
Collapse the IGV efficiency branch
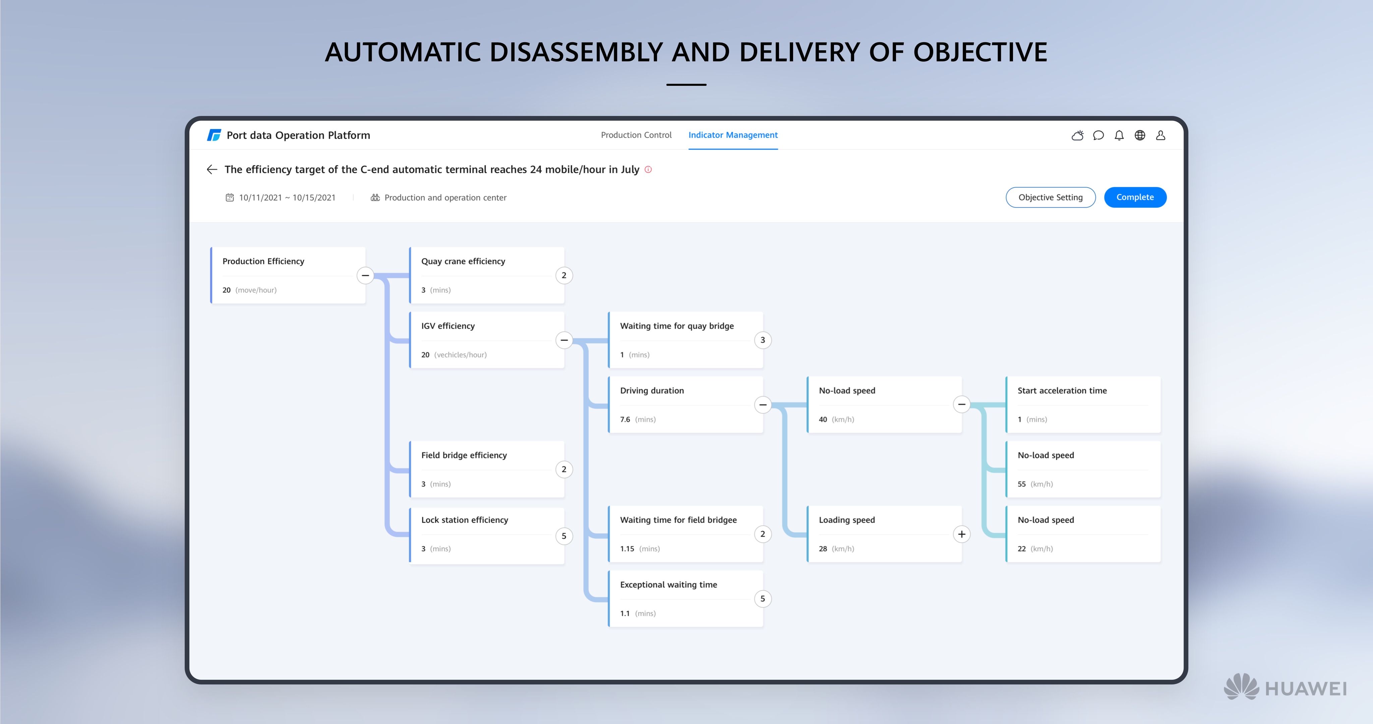coord(564,340)
